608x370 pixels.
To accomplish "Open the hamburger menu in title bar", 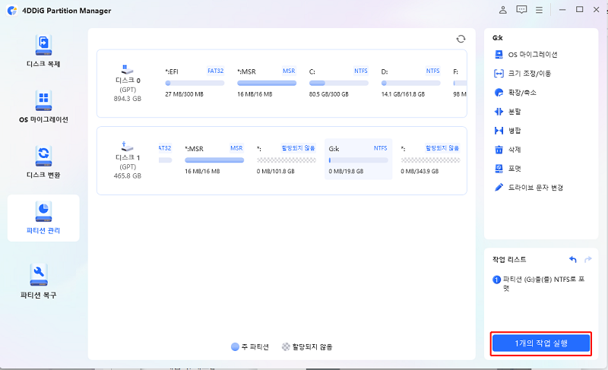I will click(539, 10).
